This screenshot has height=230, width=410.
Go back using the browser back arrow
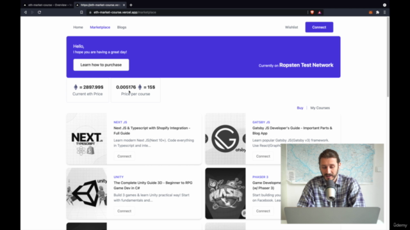26,12
